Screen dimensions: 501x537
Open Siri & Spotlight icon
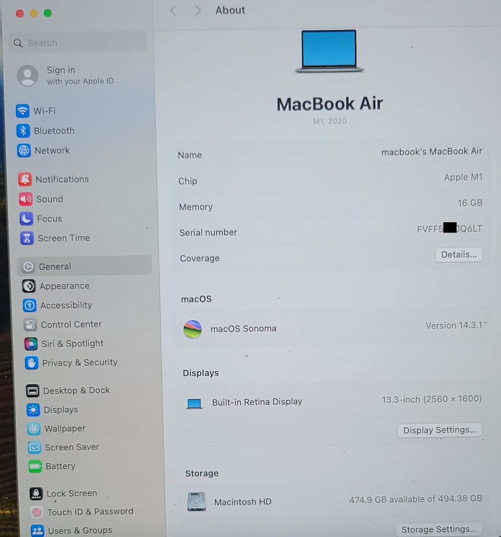(31, 344)
